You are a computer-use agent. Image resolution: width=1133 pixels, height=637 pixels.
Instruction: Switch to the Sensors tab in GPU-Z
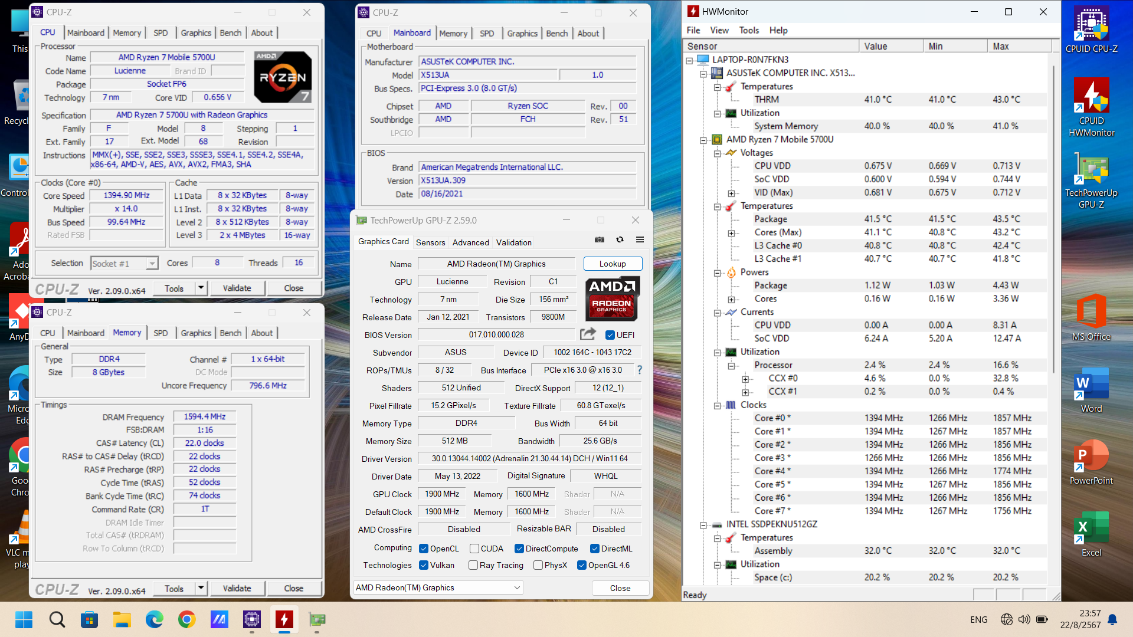pyautogui.click(x=430, y=242)
